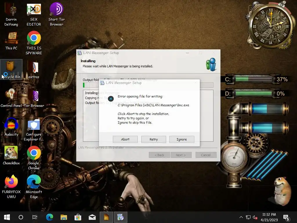The image size is (297, 223).
Task: Open the network status tray icon
Action: click(248, 217)
